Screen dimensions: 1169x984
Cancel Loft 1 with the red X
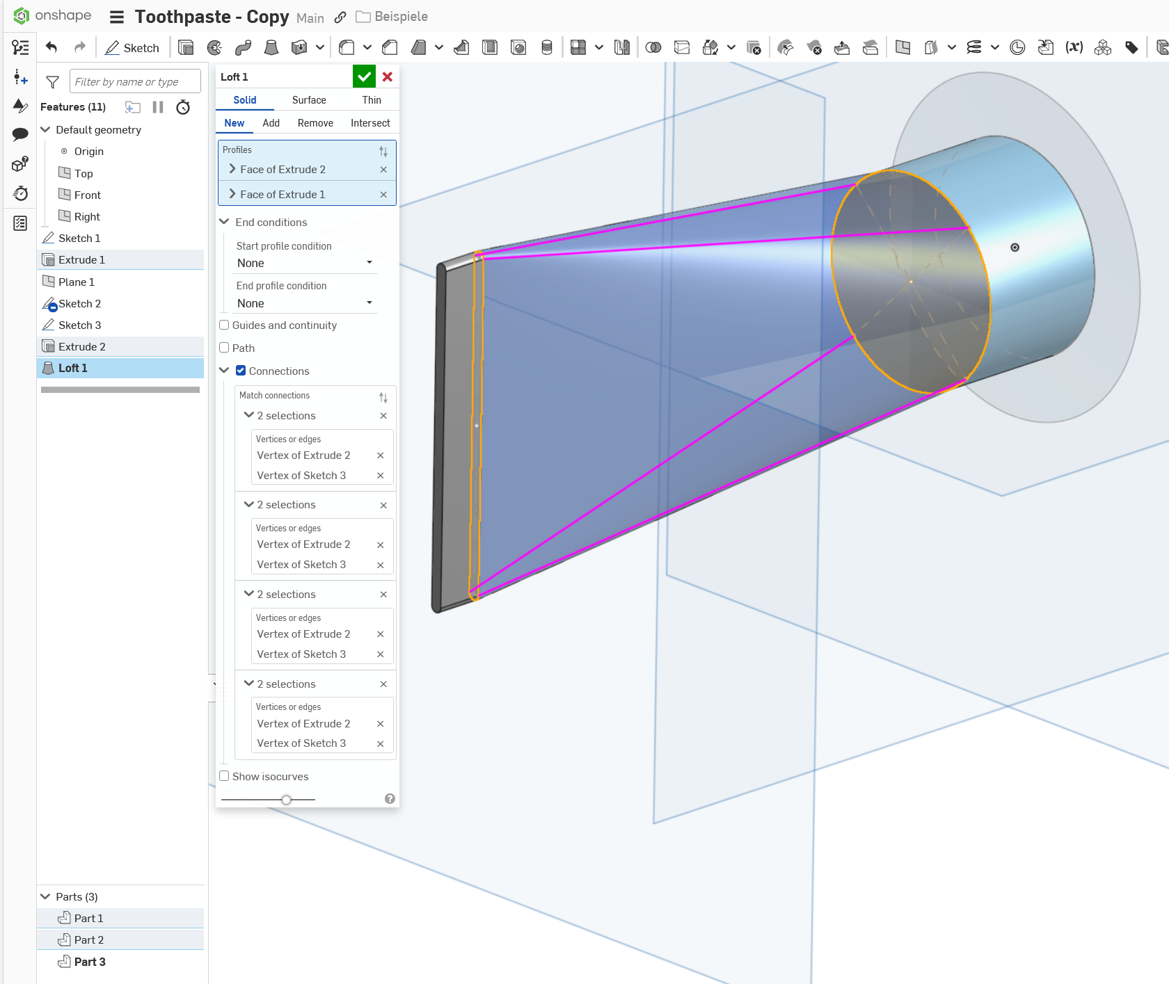tap(388, 76)
